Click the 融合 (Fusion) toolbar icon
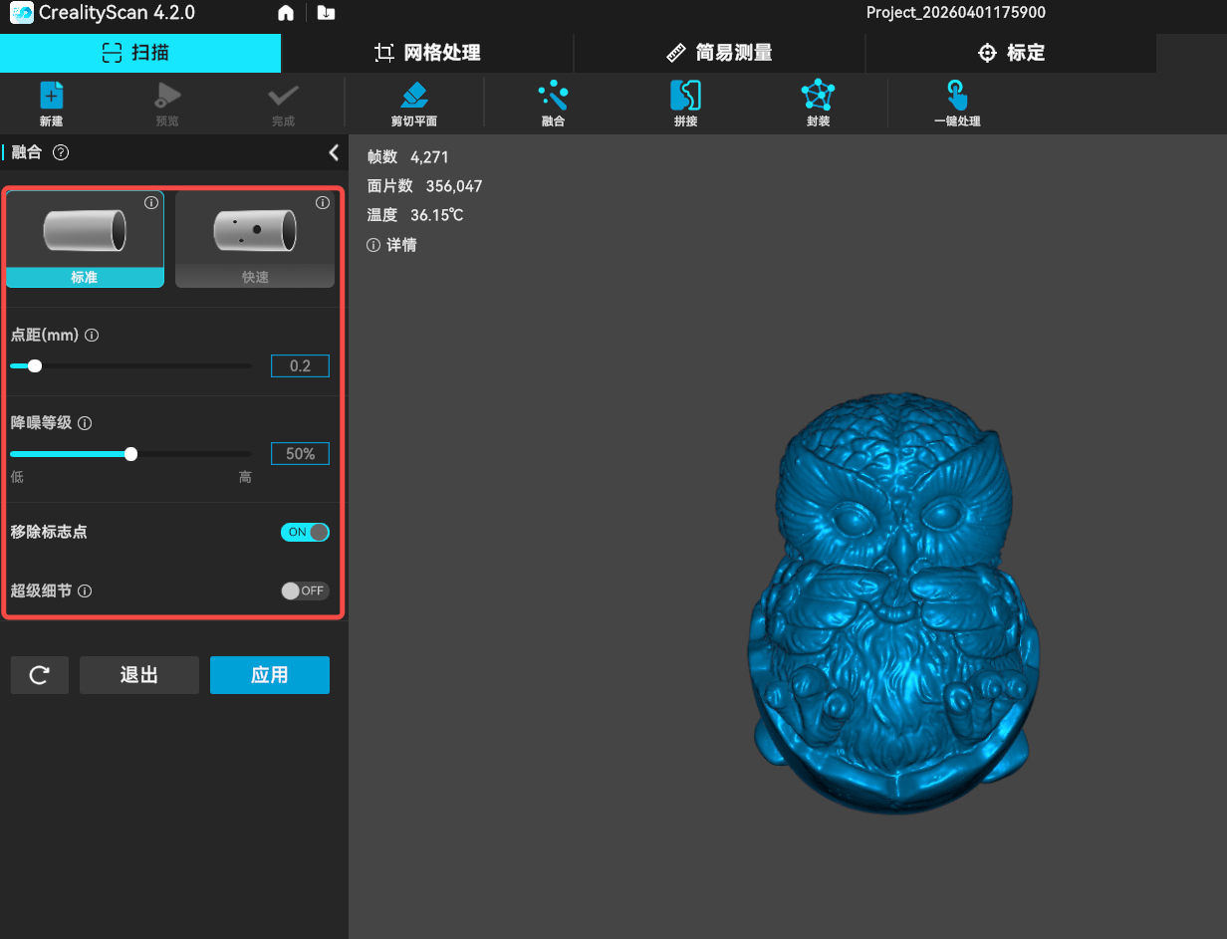Screen dimensions: 1227x939 553,103
